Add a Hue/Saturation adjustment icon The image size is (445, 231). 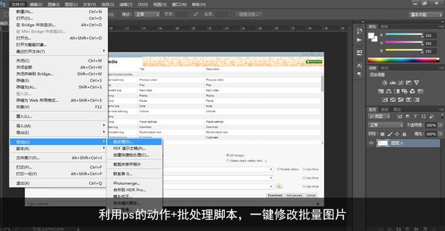pyautogui.click(x=381, y=91)
